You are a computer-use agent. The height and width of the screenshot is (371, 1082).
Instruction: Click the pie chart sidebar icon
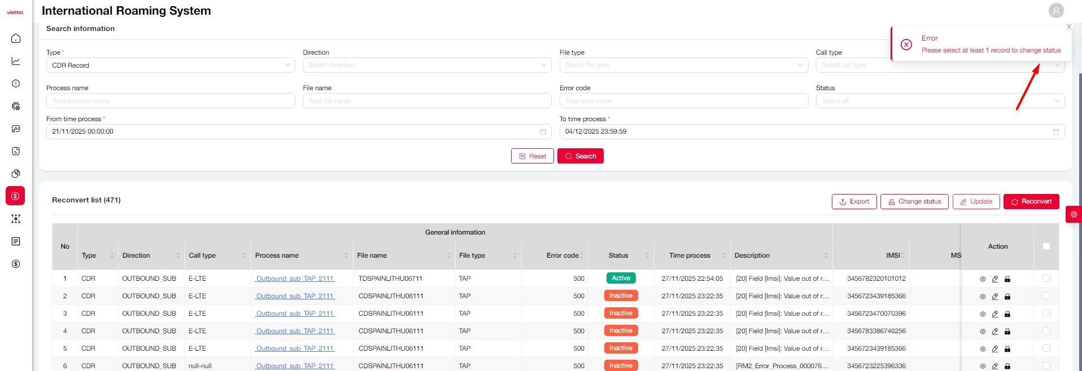point(16,174)
